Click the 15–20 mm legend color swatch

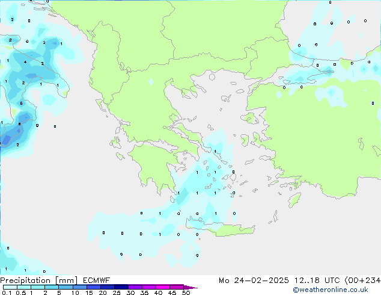(x=94, y=287)
